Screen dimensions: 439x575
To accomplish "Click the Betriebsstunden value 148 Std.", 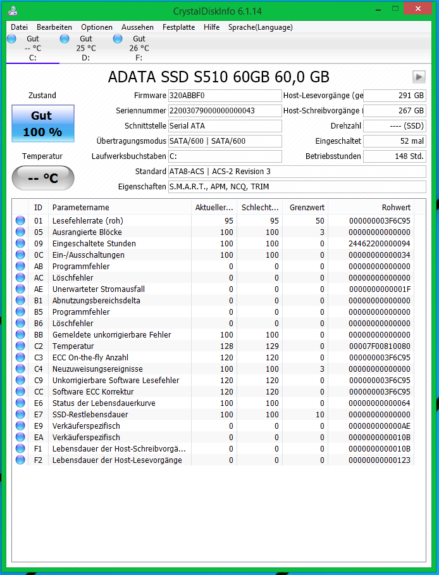I will 394,156.
